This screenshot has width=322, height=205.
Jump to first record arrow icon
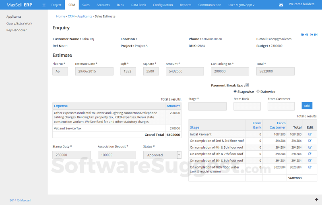click(x=302, y=35)
